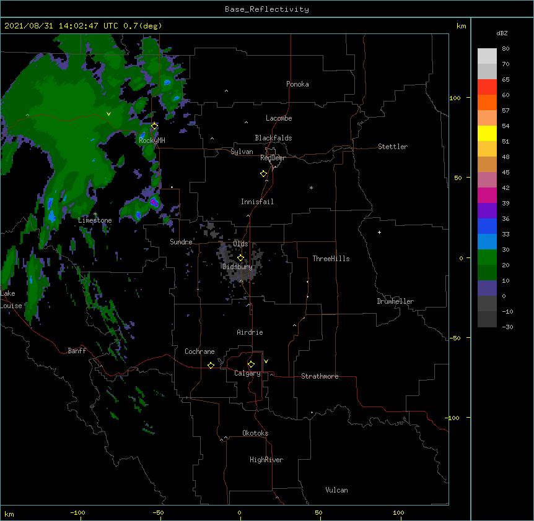Image resolution: width=534 pixels, height=521 pixels.
Task: Click the 100 tick label on the bottom axis
Action: tap(398, 512)
